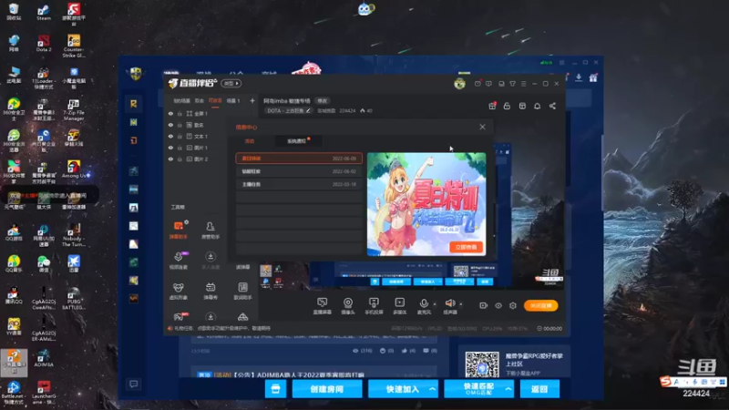Click the share icon in streaming header
This screenshot has height=410, width=729.
point(552,106)
